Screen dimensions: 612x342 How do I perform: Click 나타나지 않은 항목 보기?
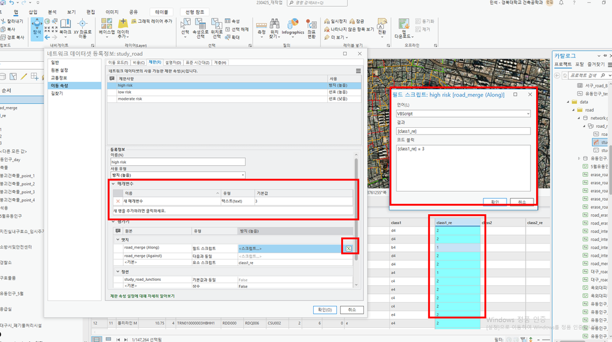pyautogui.click(x=349, y=29)
